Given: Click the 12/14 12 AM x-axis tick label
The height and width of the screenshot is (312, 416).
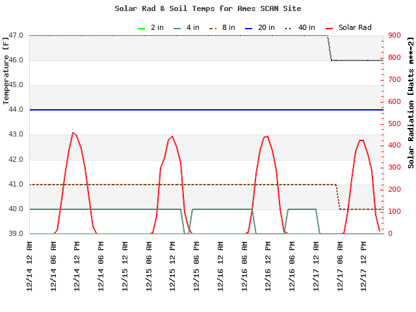Looking at the screenshot, I should click(30, 266).
